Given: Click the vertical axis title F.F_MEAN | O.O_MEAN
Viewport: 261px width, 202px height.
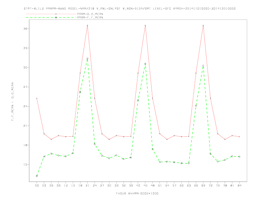Looking at the screenshot, I should pyautogui.click(x=13, y=102).
